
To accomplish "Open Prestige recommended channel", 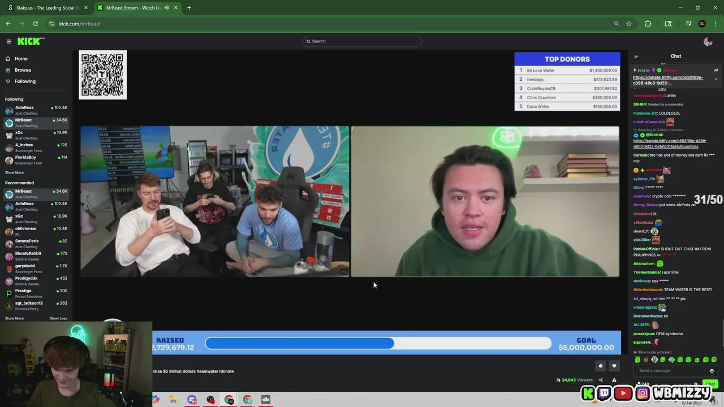I will tap(36, 293).
